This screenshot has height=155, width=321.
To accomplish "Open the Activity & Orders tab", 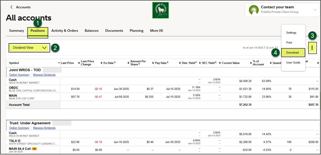I will click(65, 31).
